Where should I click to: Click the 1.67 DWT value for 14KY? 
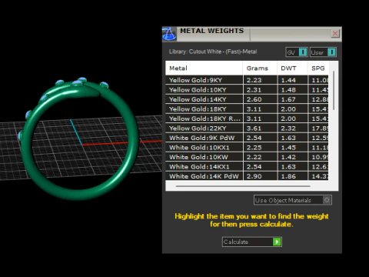pos(288,99)
